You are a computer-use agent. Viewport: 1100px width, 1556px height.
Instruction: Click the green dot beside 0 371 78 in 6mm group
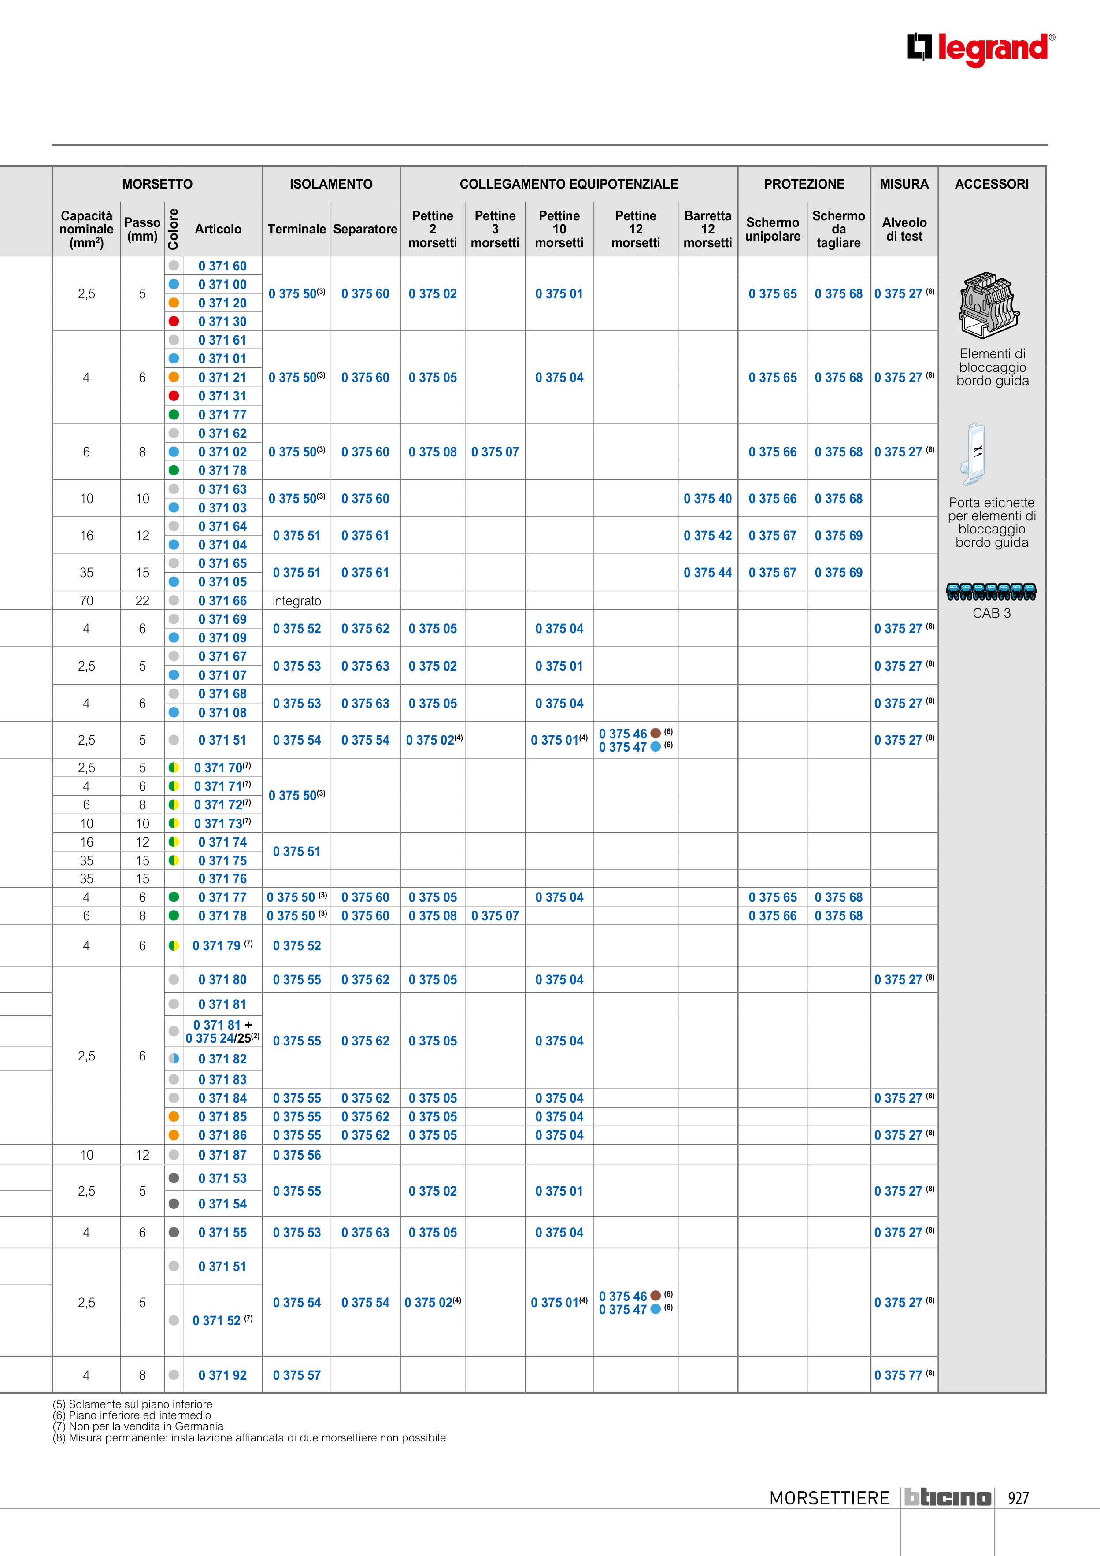click(174, 471)
